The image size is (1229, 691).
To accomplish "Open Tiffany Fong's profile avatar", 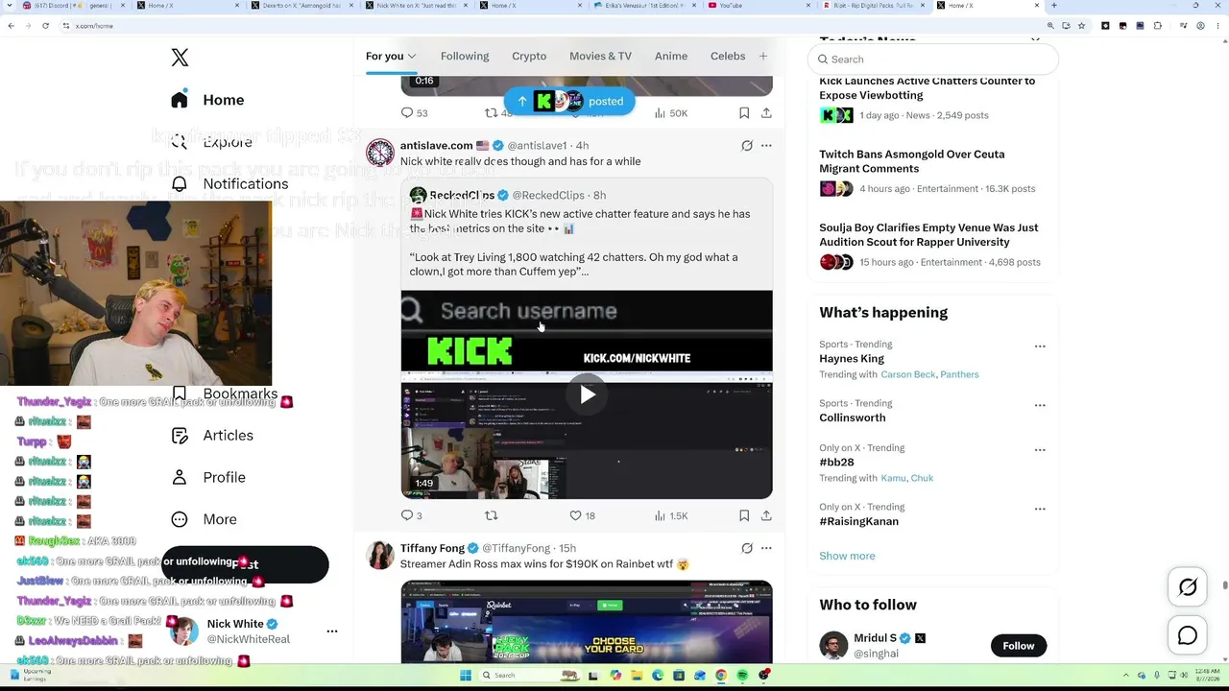I will (x=380, y=556).
